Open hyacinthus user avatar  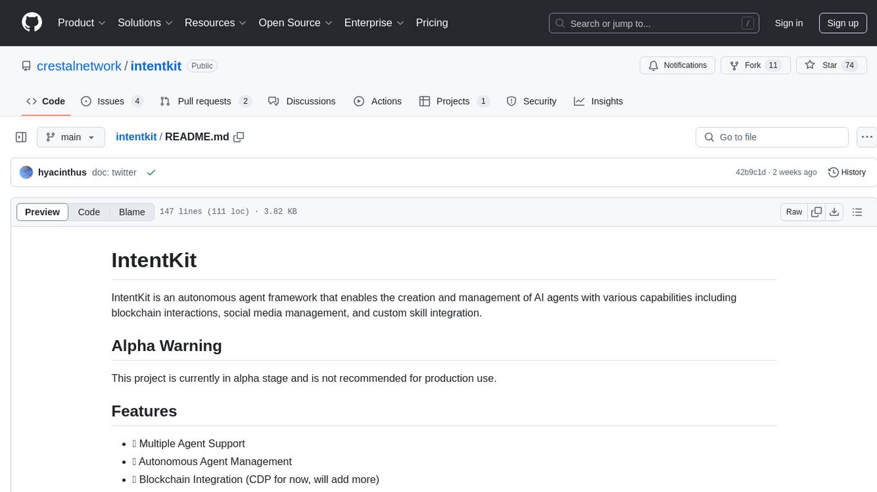point(26,173)
